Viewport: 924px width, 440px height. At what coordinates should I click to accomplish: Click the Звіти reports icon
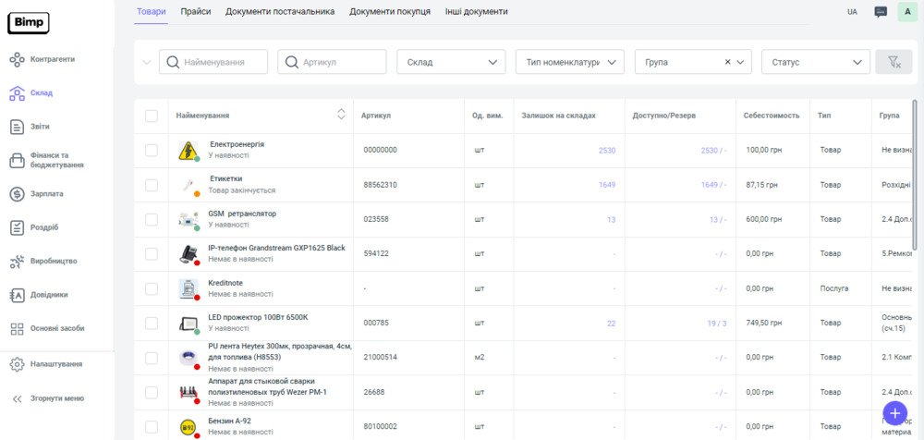tap(17, 127)
